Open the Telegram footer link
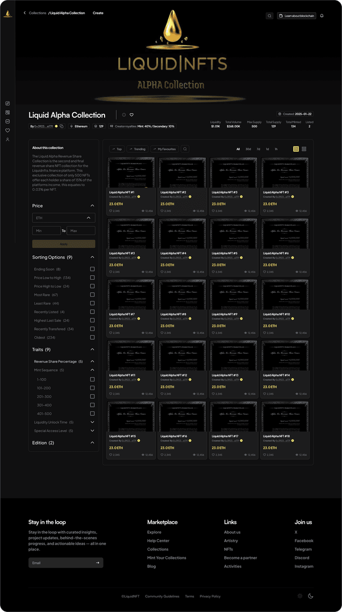This screenshot has width=342, height=612. 303,549
